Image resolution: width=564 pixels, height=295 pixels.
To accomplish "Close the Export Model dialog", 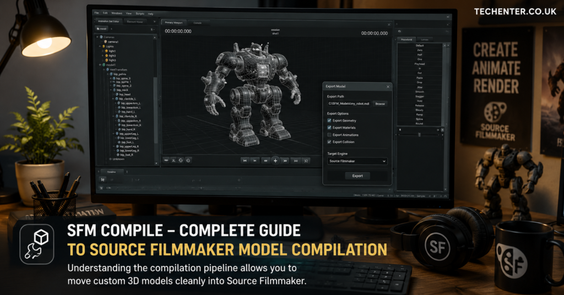I will pos(388,86).
